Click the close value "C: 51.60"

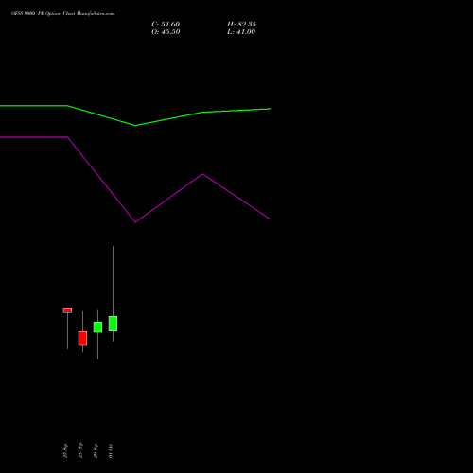[x=166, y=25]
